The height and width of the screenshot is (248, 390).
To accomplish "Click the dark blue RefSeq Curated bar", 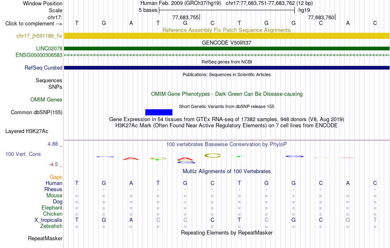I will (x=227, y=68).
